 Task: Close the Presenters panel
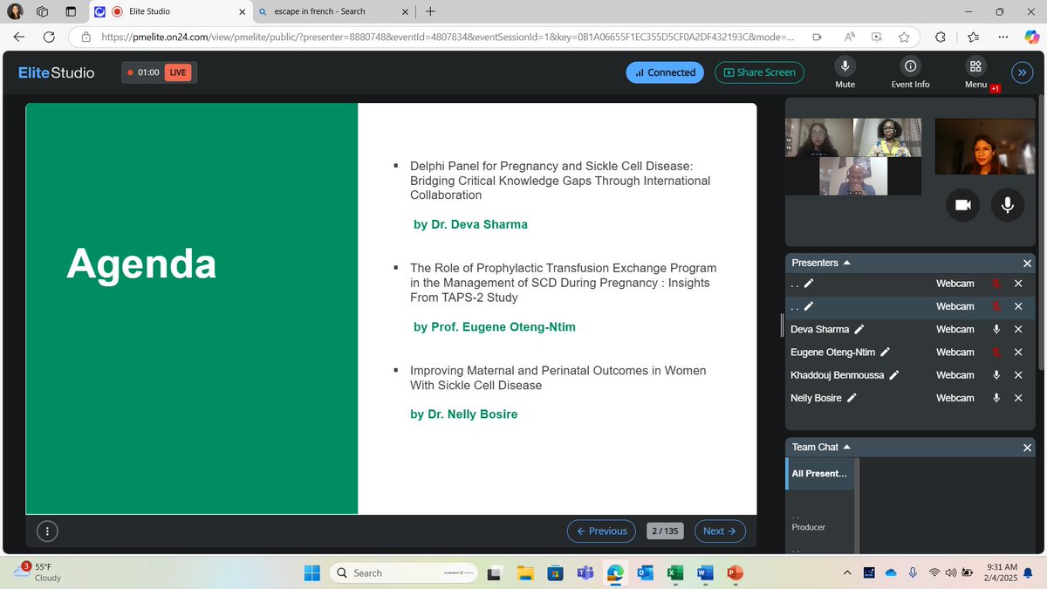[x=1027, y=264]
